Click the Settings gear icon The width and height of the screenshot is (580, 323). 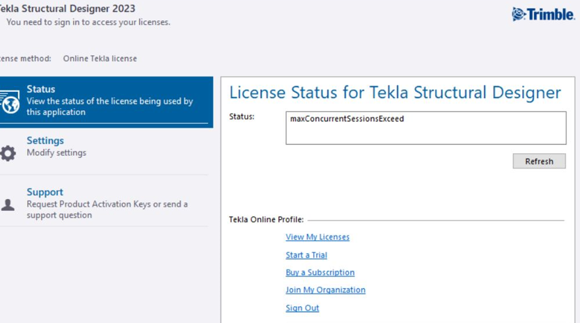point(8,153)
